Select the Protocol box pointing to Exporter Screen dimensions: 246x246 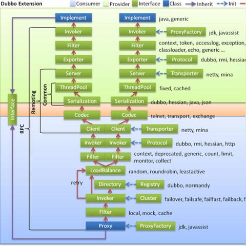[182, 59]
